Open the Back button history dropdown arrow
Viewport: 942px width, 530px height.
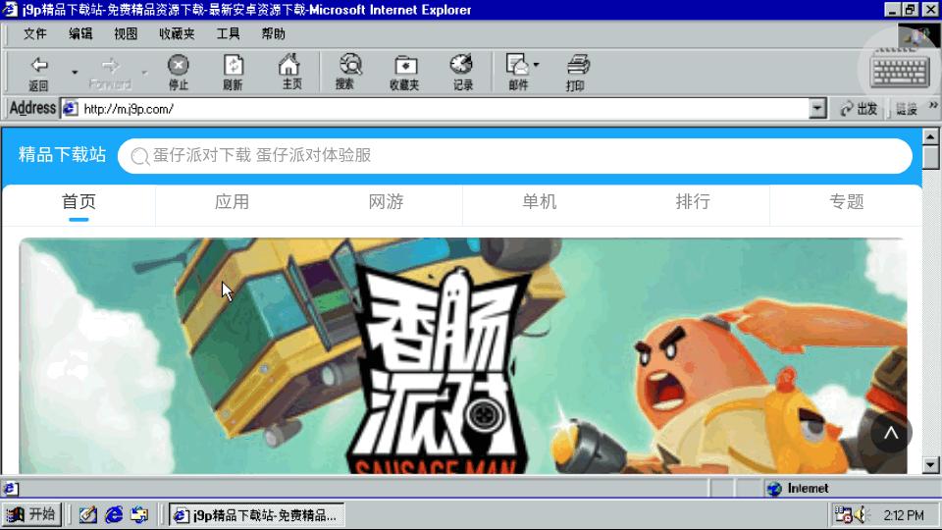tap(75, 73)
